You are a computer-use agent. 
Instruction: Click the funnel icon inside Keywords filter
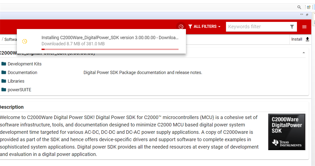coord(292,27)
